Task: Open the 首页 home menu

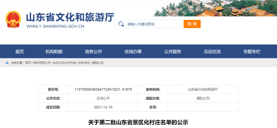Action: pyautogui.click(x=19, y=51)
